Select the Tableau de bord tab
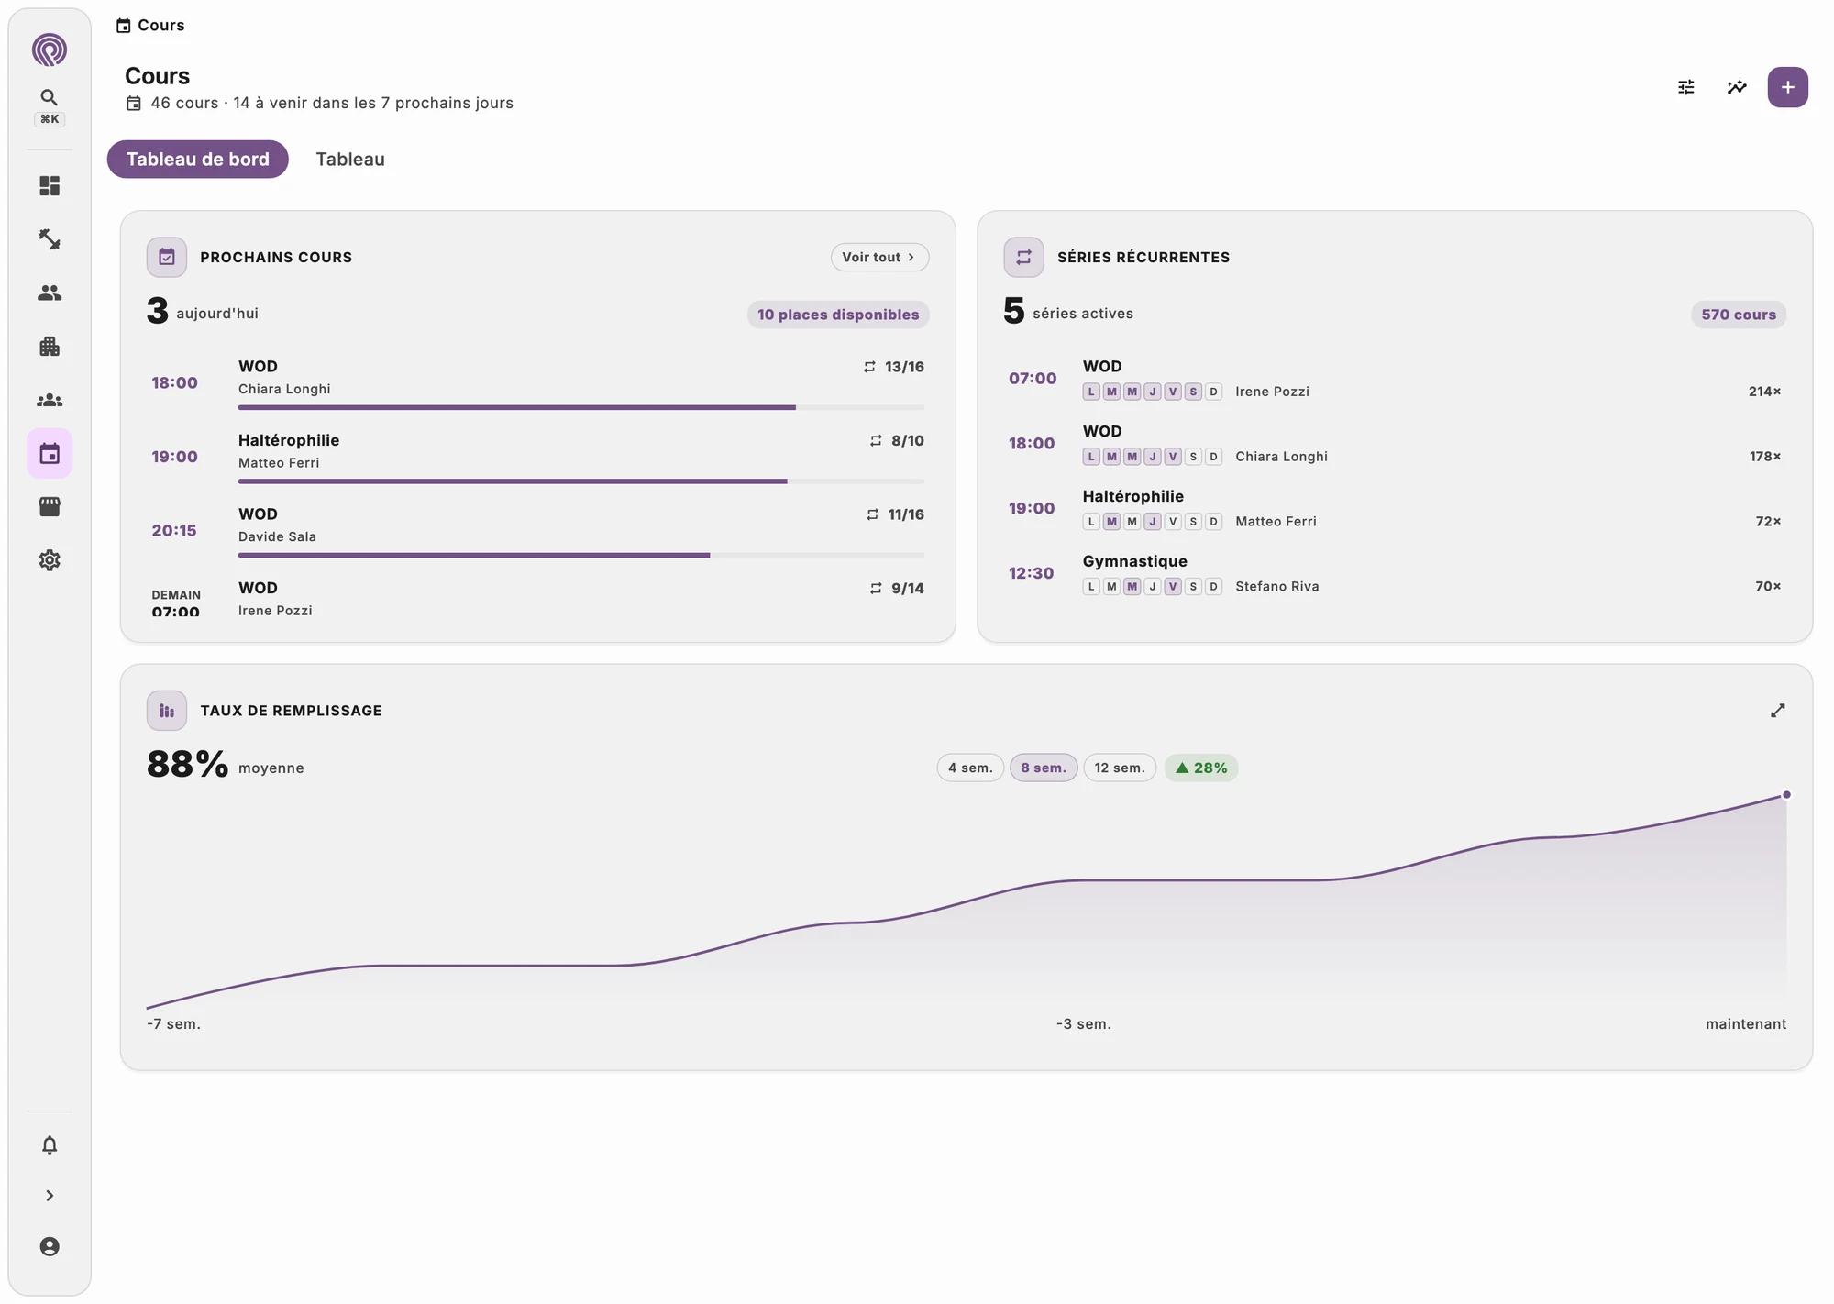The image size is (1834, 1304). point(198,160)
